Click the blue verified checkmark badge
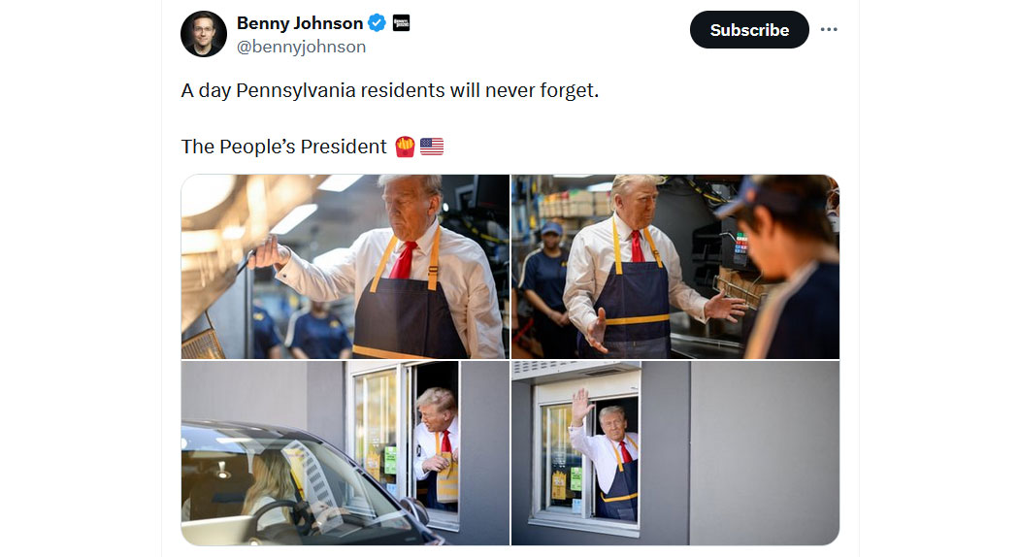Viewport: 1019px width, 557px height. 377,23
